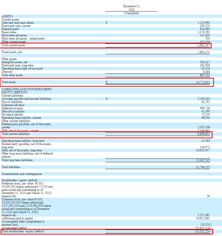Click total liabilities value 23,794,155
Viewport: 222px width, 236px height.
[x=203, y=167]
